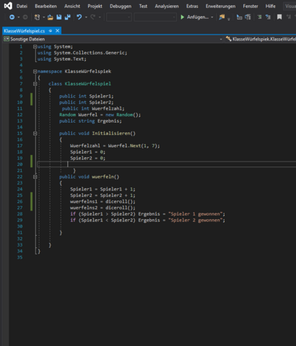Open the Test menu
The height and width of the screenshot is (346, 296).
143,6
